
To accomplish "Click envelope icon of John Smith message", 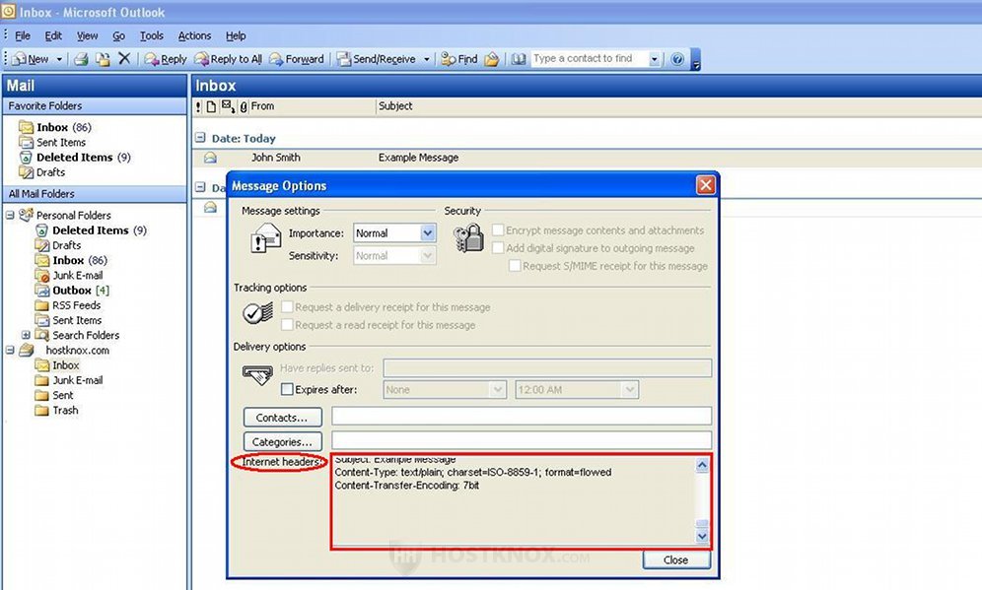I will 210,158.
